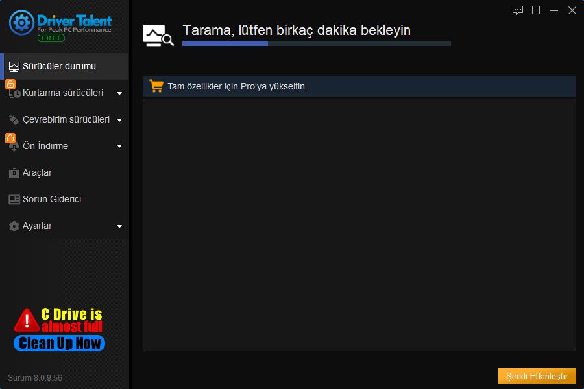Click Tam özellikler için Pro'ya yükseltin link
Screen dimensions: 584x389
[237, 86]
